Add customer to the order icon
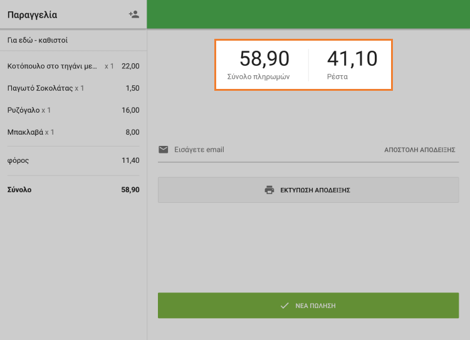Image resolution: width=470 pixels, height=340 pixels. pyautogui.click(x=133, y=14)
